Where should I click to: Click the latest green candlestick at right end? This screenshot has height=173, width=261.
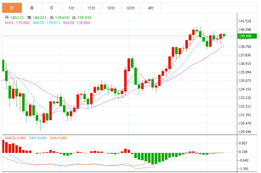(224, 35)
